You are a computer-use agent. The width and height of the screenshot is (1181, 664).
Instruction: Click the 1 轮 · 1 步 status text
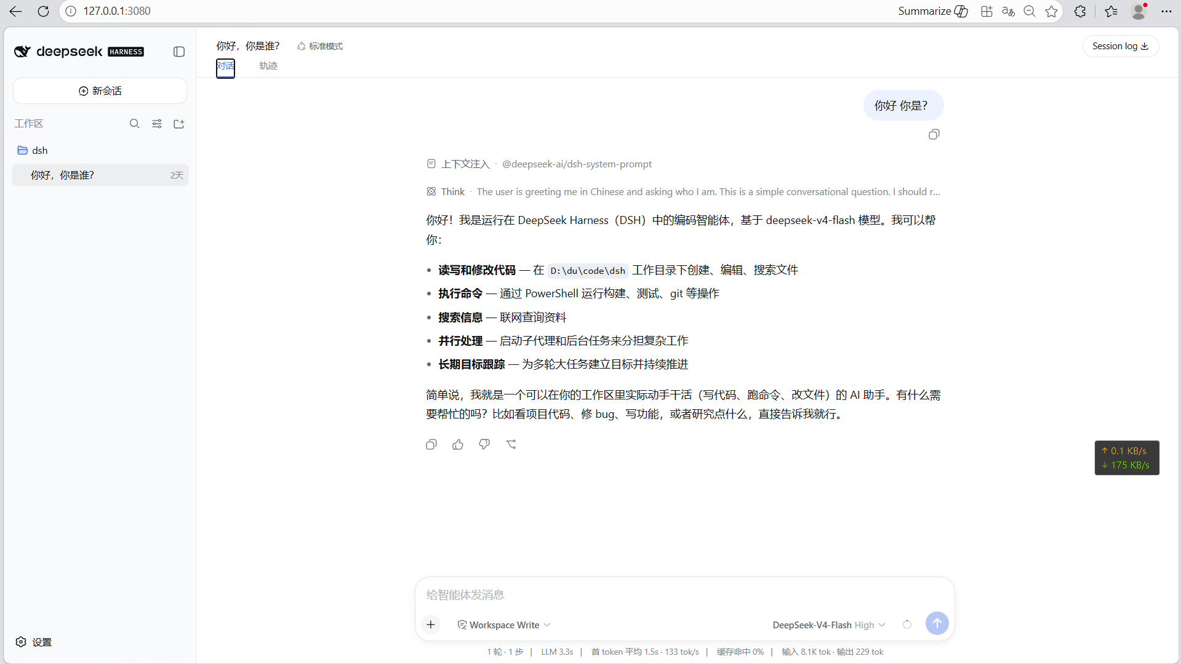(505, 652)
